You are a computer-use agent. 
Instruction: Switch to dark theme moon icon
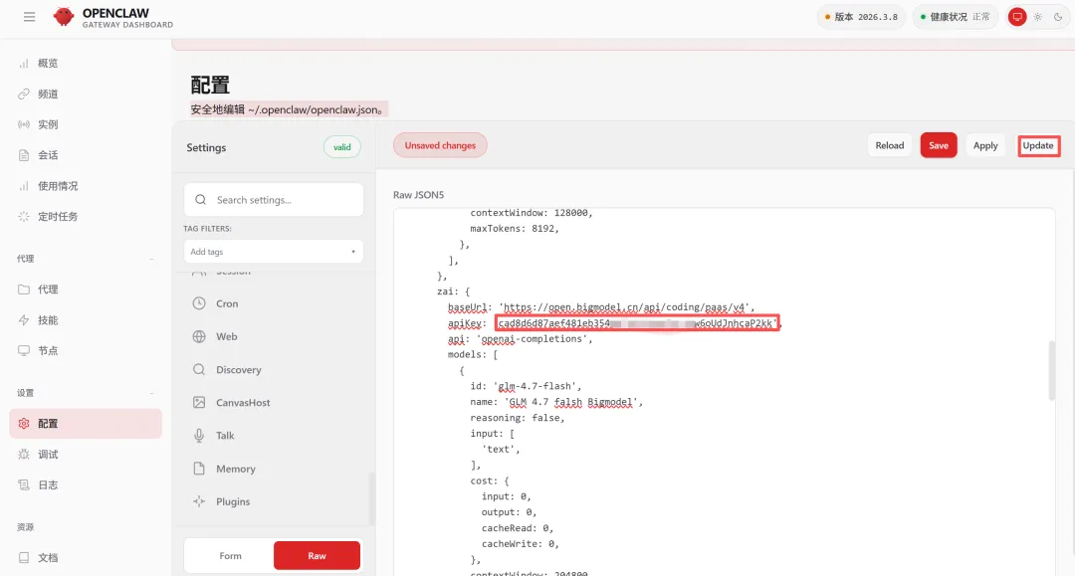(x=1058, y=17)
